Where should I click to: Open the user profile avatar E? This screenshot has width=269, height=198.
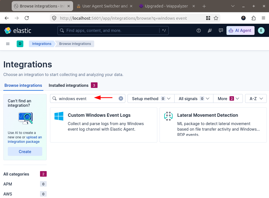pyautogui.click(x=261, y=31)
